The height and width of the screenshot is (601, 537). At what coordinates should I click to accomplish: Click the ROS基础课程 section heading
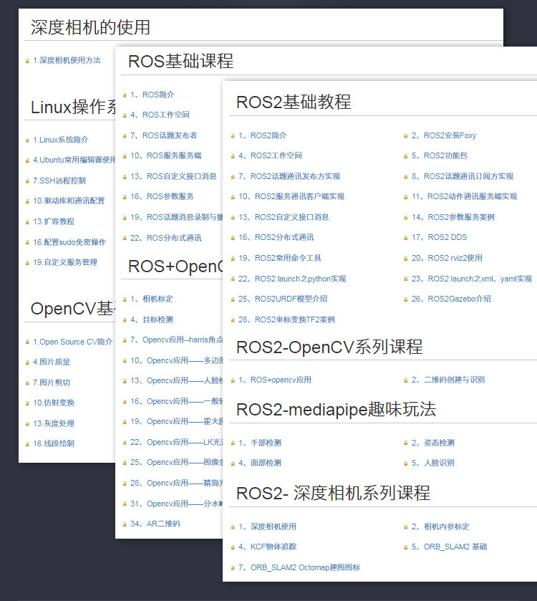(x=180, y=62)
